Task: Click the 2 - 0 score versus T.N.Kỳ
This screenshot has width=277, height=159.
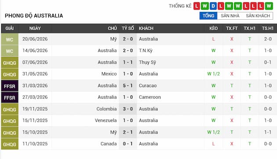Action: (x=128, y=50)
